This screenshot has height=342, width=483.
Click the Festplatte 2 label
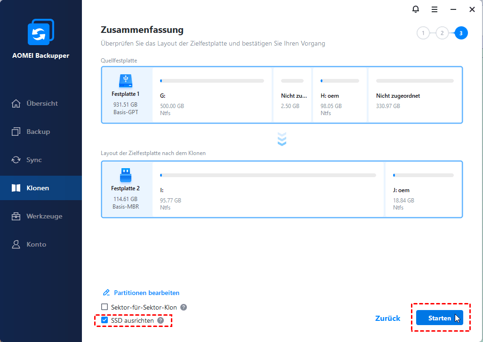[x=125, y=188]
